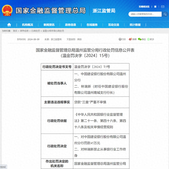The height and width of the screenshot is (169, 169).
Task: Click the article headline 行政处罚信息公开表
Action: coord(85,50)
